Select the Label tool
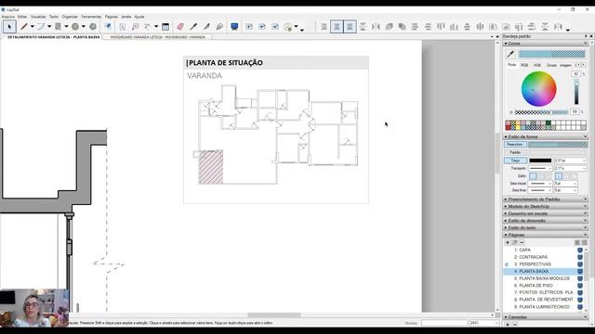The width and height of the screenshot is (595, 334). click(135, 27)
